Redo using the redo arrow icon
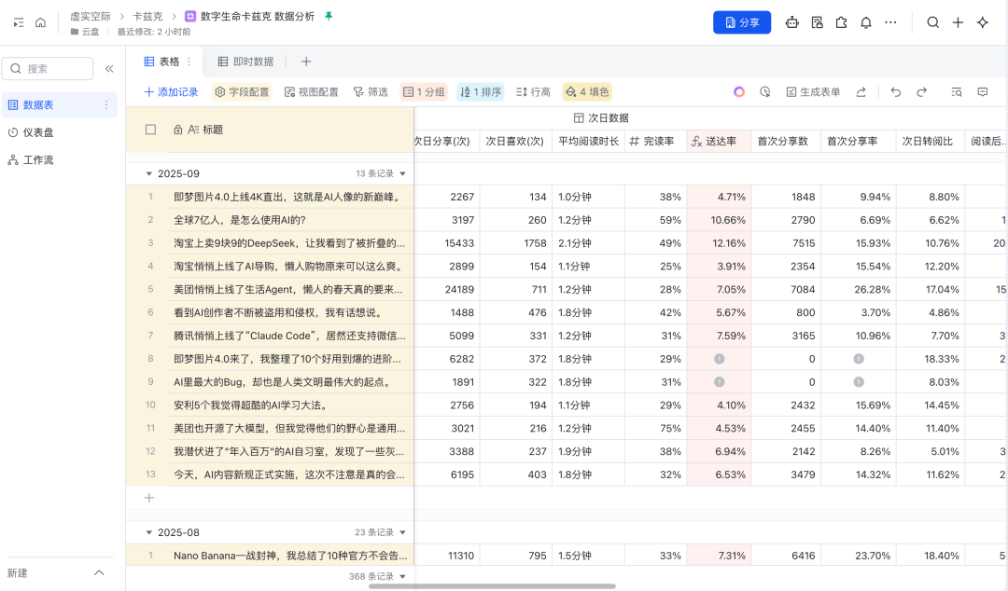The image size is (1008, 591). (x=921, y=91)
